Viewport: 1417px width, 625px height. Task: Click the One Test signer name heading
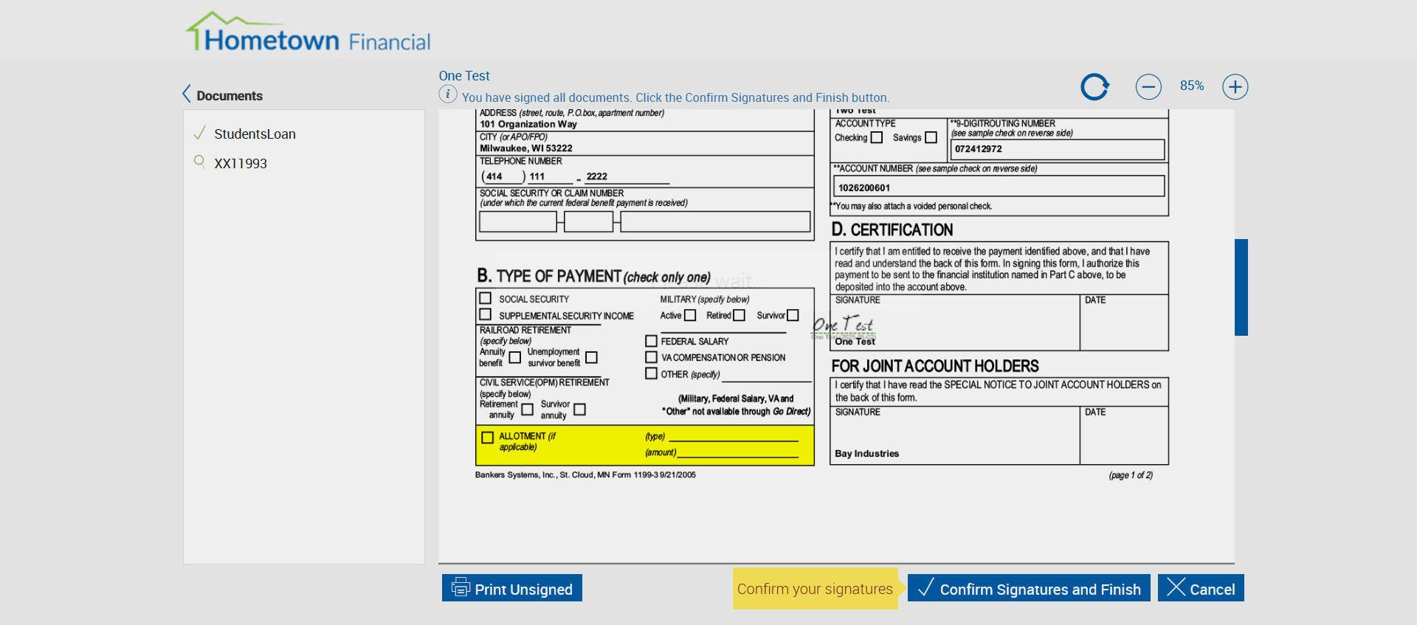point(464,75)
